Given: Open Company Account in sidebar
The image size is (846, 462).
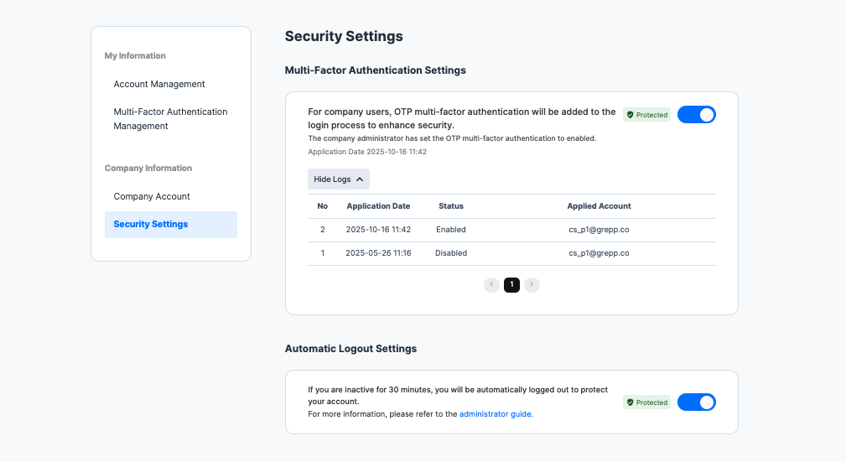Looking at the screenshot, I should pyautogui.click(x=152, y=196).
